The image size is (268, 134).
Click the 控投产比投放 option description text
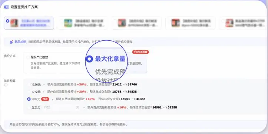[55, 66]
